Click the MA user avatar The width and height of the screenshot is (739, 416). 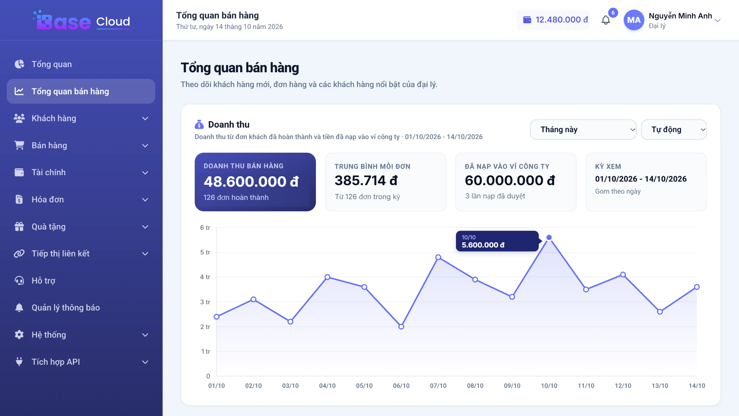[634, 20]
